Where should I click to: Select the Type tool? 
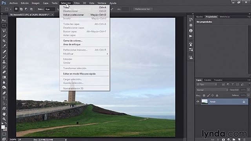pos(4,98)
